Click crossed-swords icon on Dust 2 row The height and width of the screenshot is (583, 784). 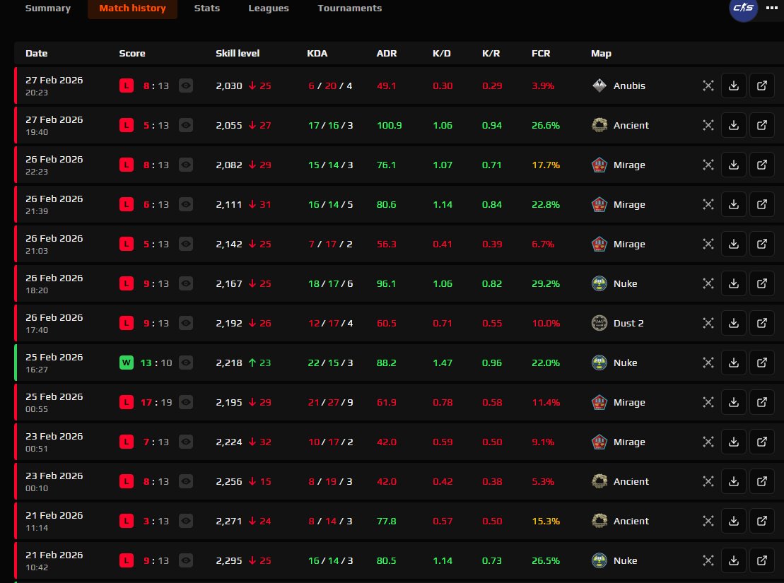(x=708, y=323)
